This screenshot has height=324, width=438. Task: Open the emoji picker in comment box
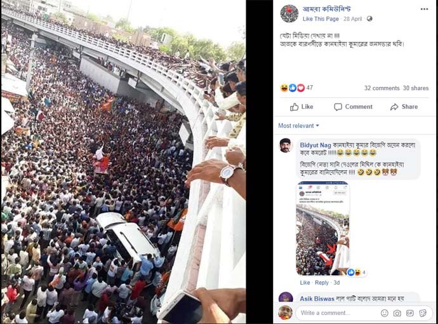[x=384, y=313]
